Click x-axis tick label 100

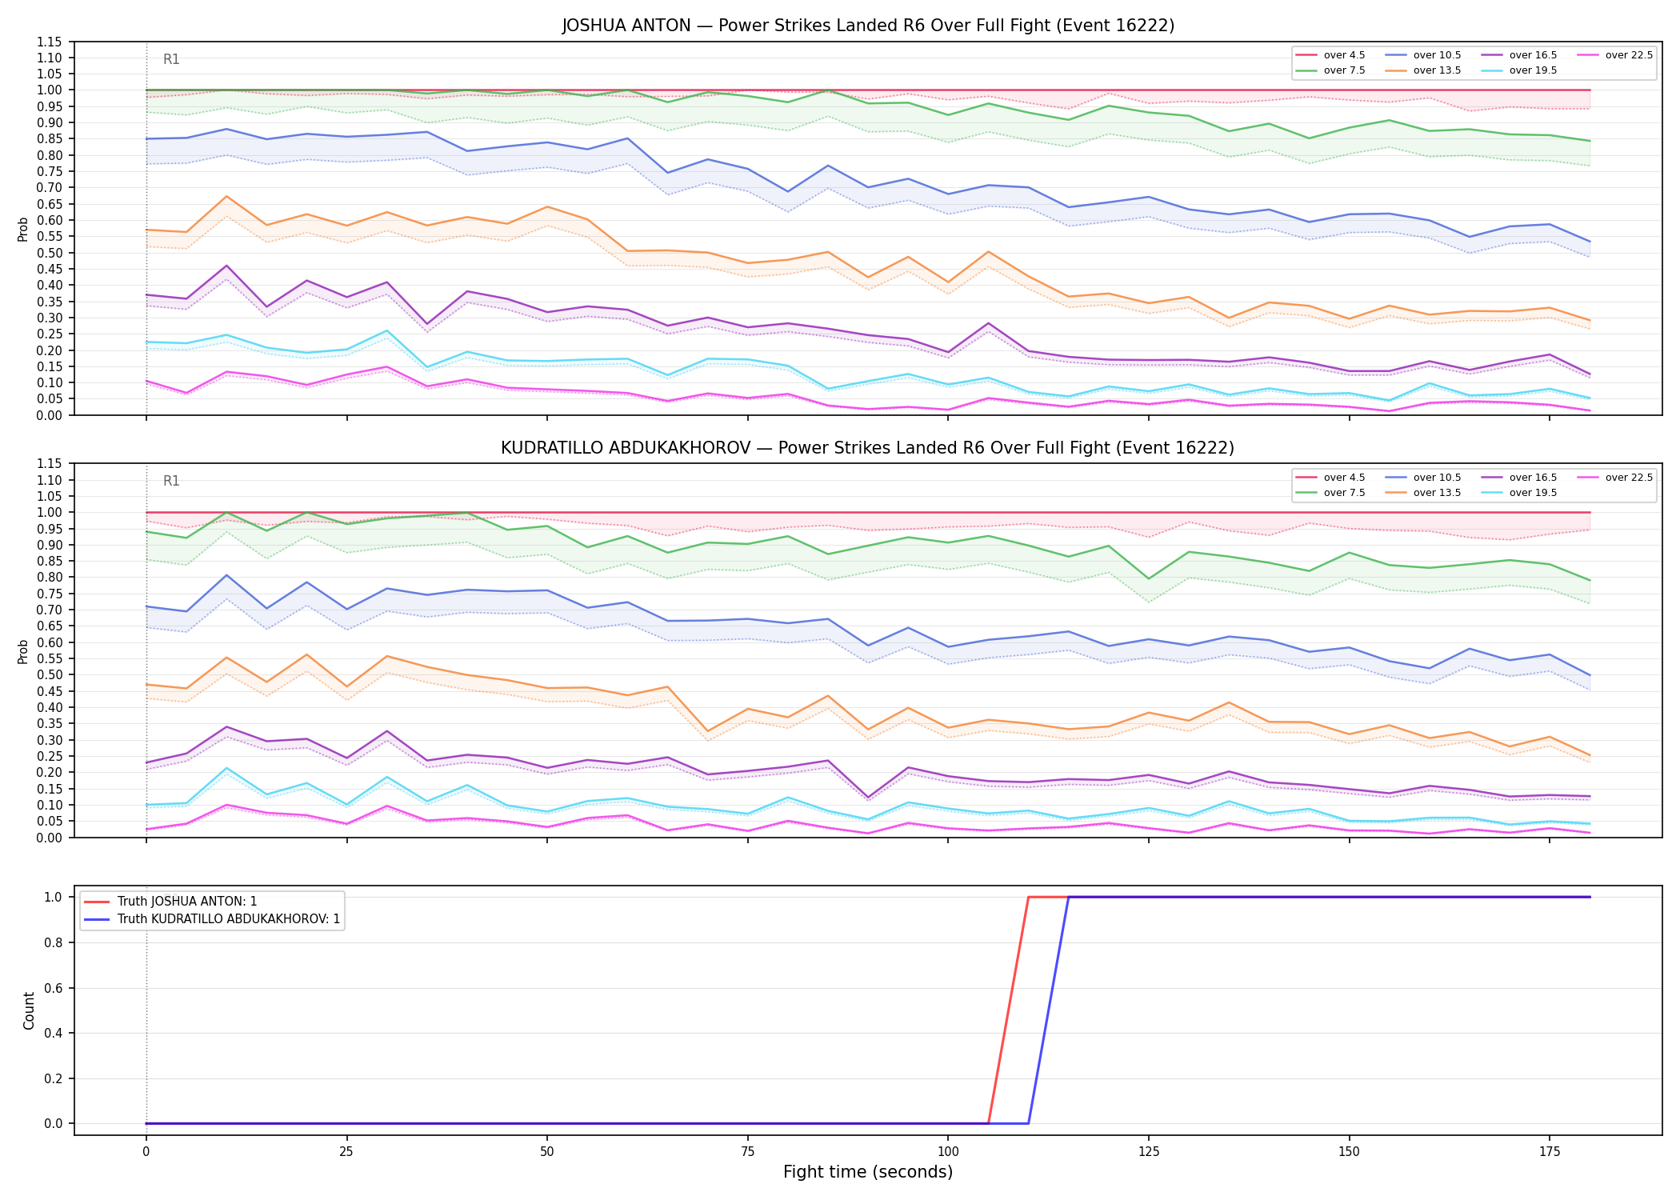tap(948, 1152)
